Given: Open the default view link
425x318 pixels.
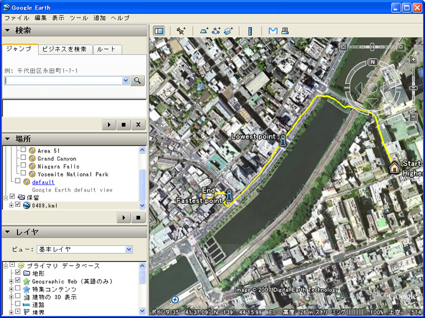Looking at the screenshot, I should pyautogui.click(x=43, y=182).
